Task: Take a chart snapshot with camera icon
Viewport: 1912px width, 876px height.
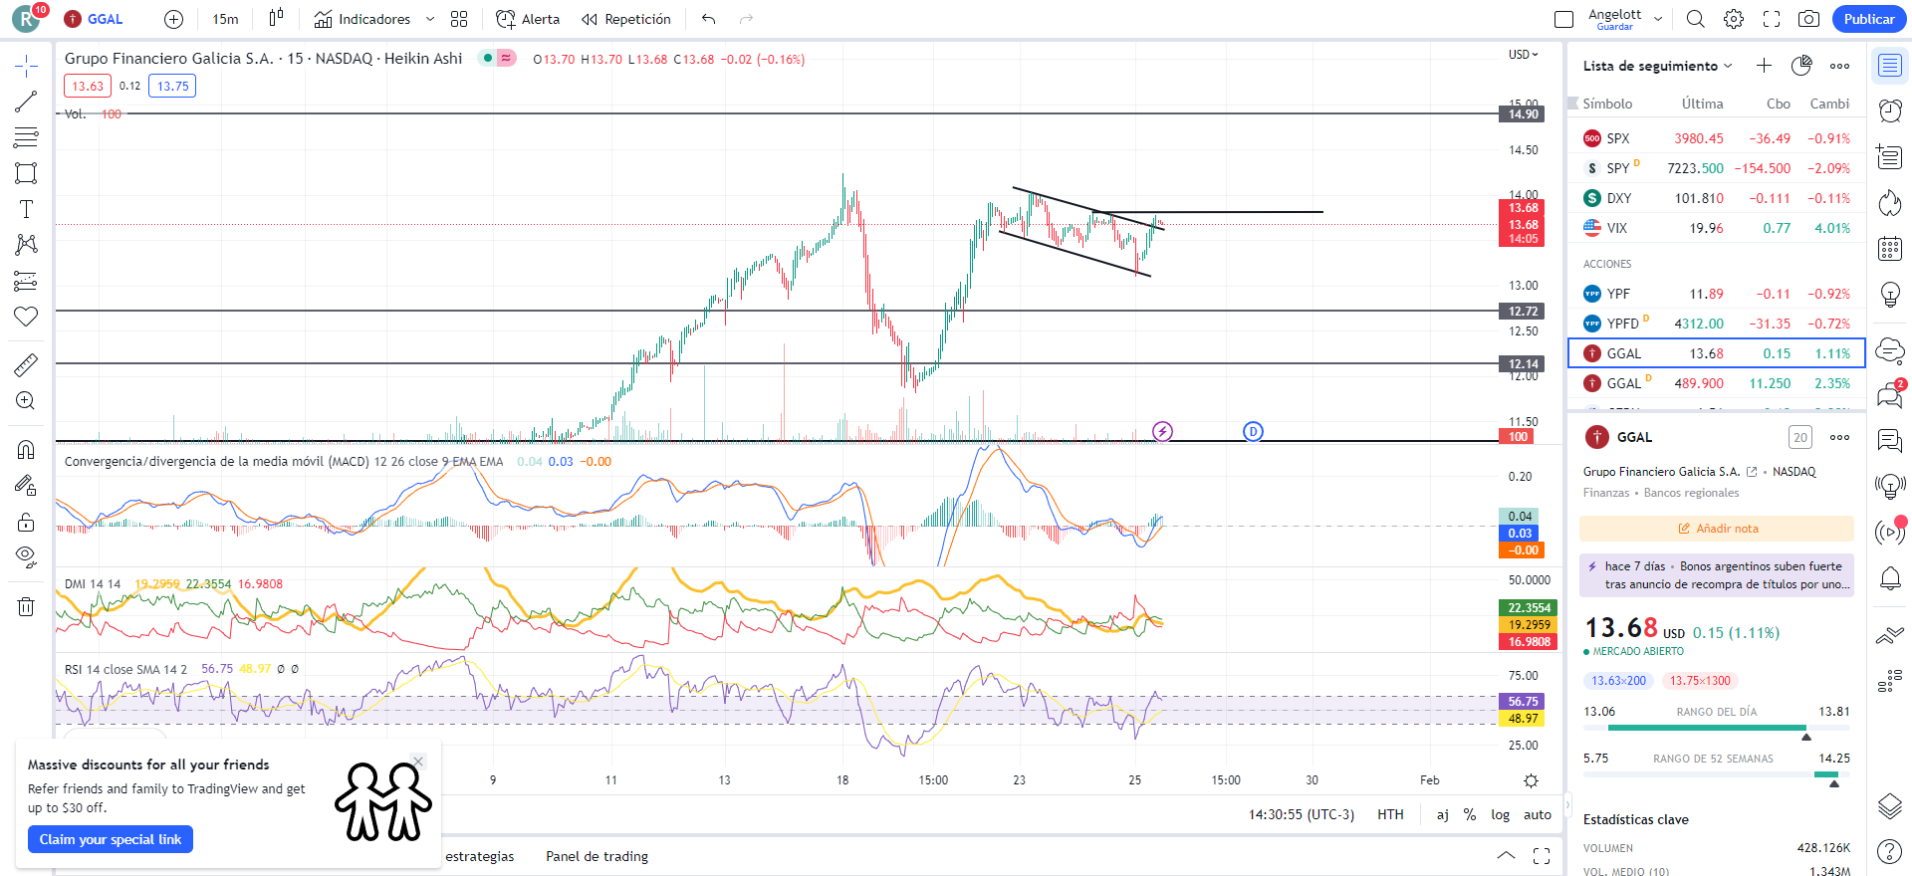Action: point(1808,19)
